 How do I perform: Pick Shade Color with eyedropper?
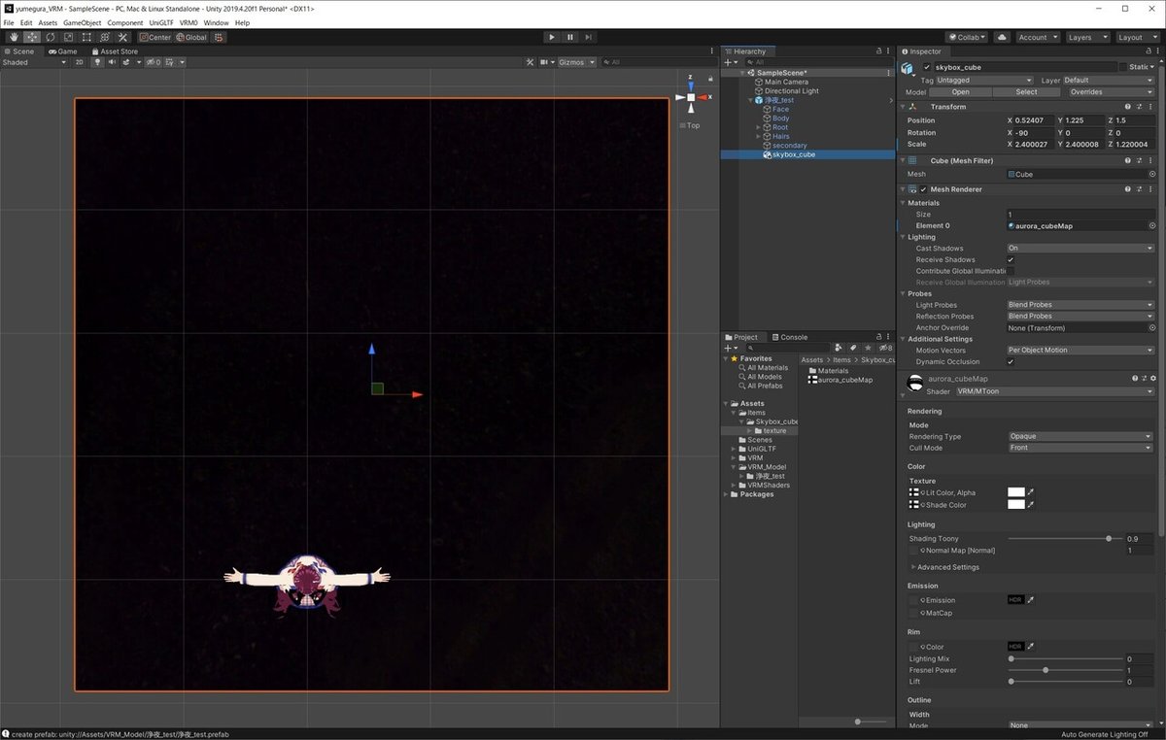coord(1031,505)
